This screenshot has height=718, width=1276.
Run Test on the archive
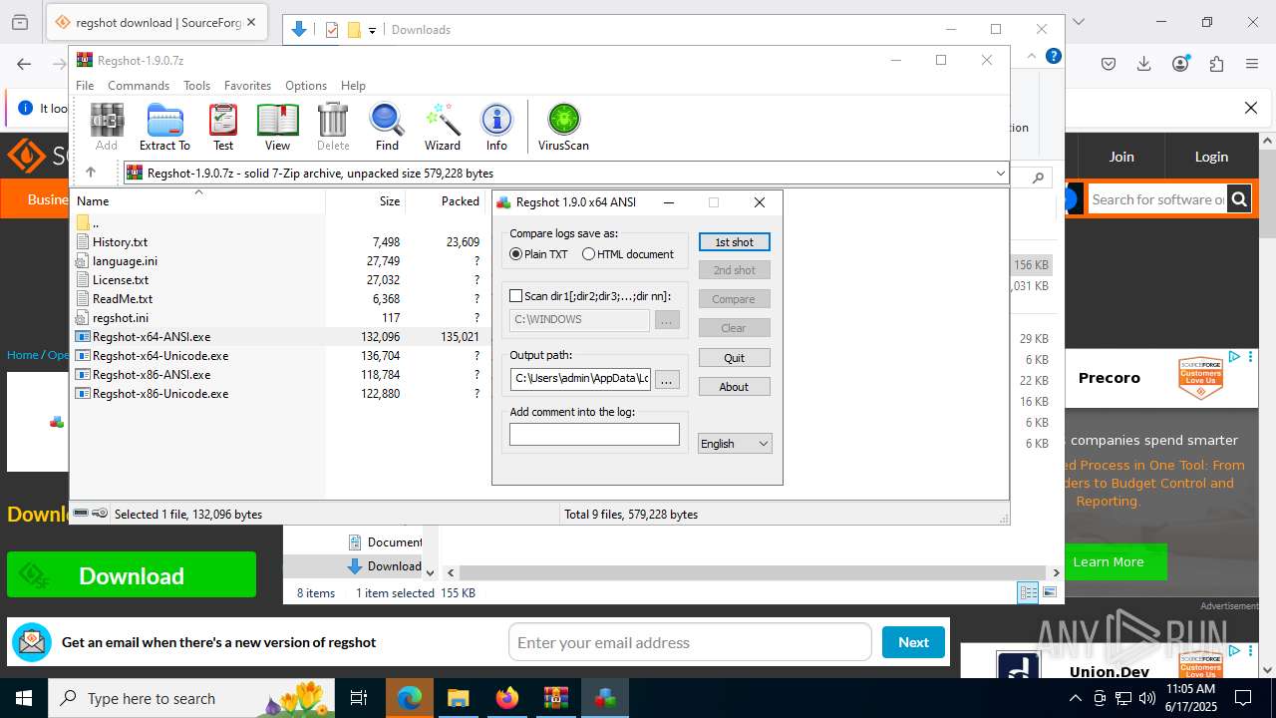pyautogui.click(x=223, y=127)
